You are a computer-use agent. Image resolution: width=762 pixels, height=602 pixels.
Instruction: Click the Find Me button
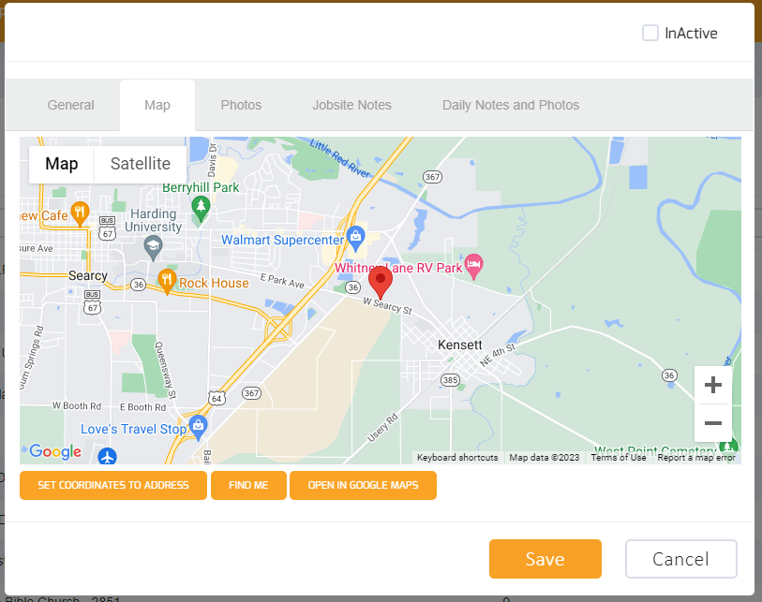point(248,485)
